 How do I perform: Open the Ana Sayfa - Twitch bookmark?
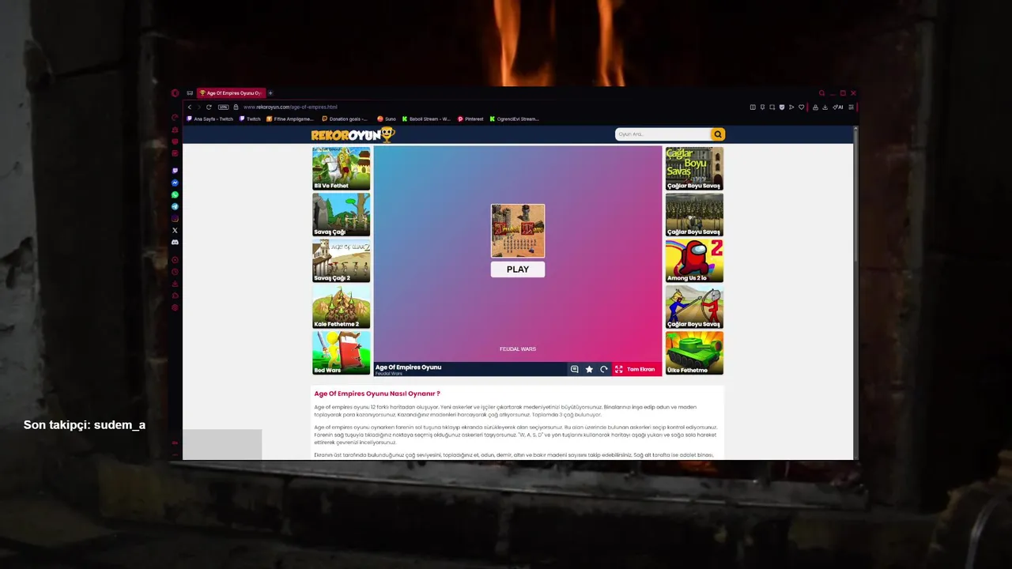[210, 119]
